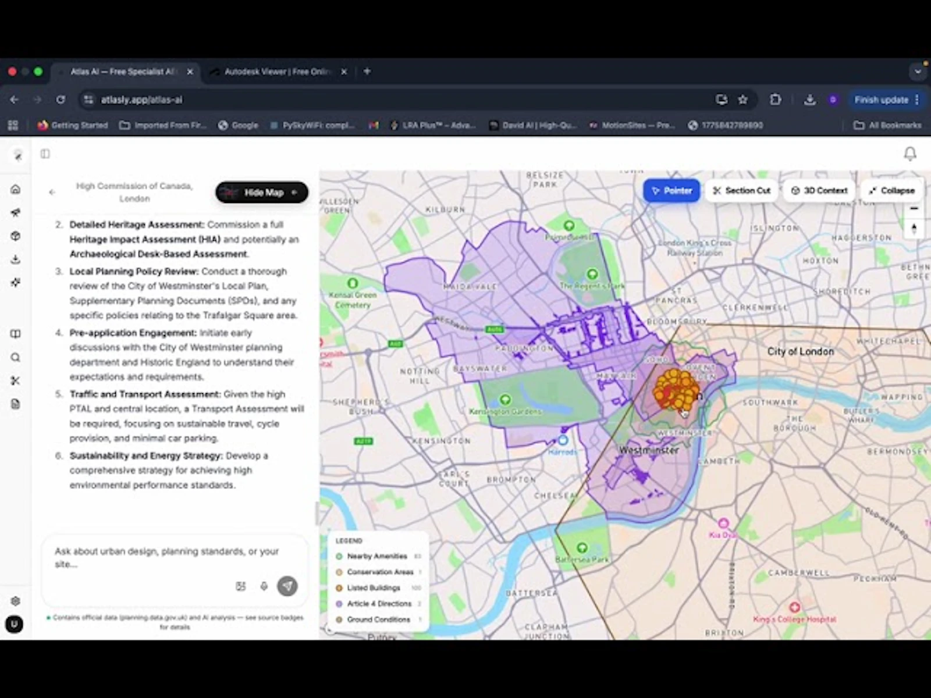The width and height of the screenshot is (931, 698).
Task: Click the rocket icon in left sidebar
Action: click(x=16, y=212)
